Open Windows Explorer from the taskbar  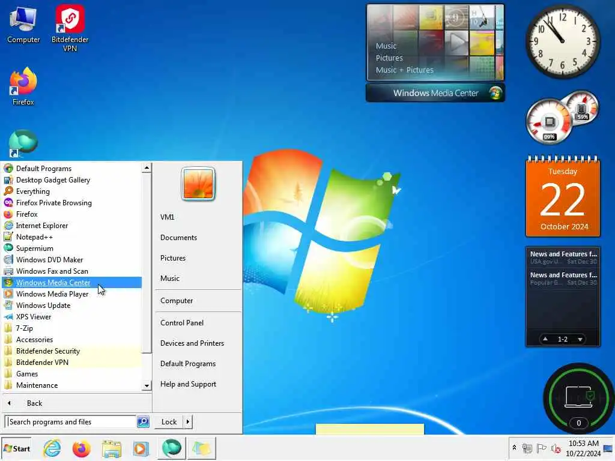[111, 448]
